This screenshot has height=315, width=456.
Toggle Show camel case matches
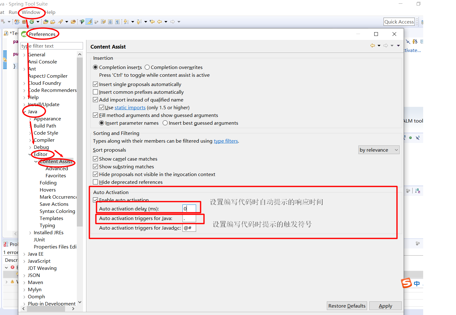pyautogui.click(x=95, y=159)
